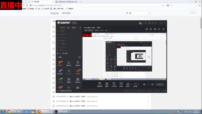Open the video link-mic microphone tool
This screenshot has width=202, height=114.
[60, 72]
